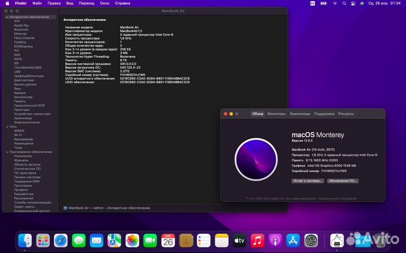Open the Переход menu

(x=86, y=3)
